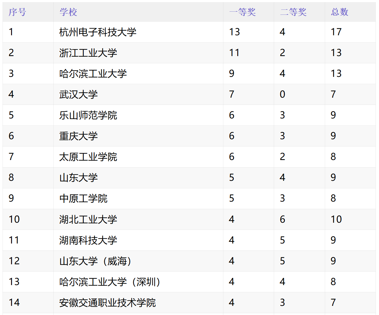This screenshot has height=315, width=379.
Task: Click the first prize count 11 cell
Action: 234,53
